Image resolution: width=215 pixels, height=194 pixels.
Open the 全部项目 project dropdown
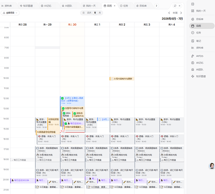[x=10, y=13]
